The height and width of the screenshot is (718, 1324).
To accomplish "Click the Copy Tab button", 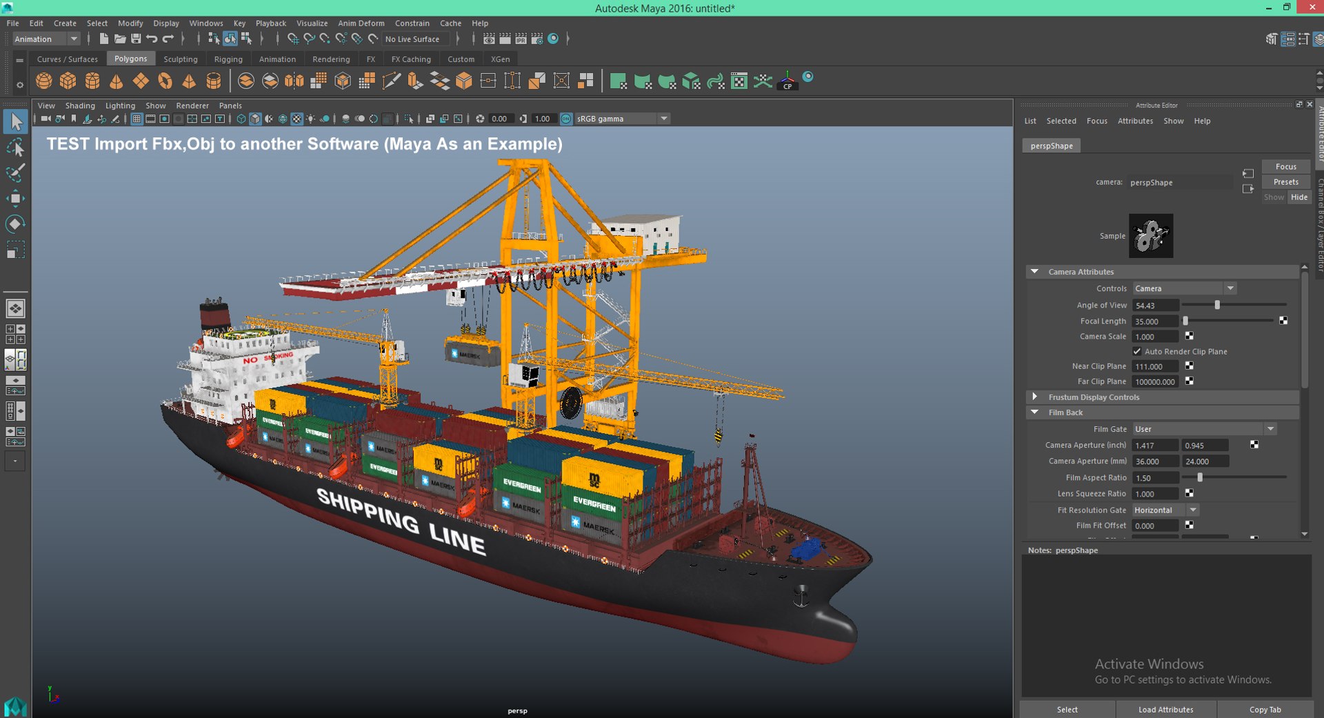I will point(1265,710).
